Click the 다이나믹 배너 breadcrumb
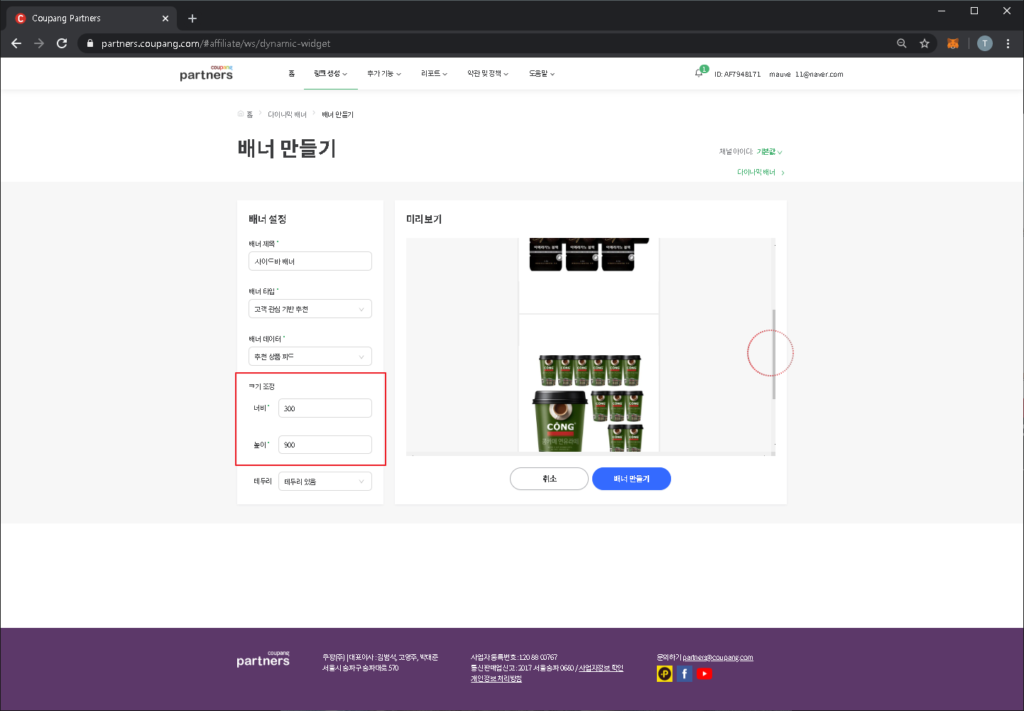Screen dimensions: 1024x711 pyautogui.click(x=287, y=114)
